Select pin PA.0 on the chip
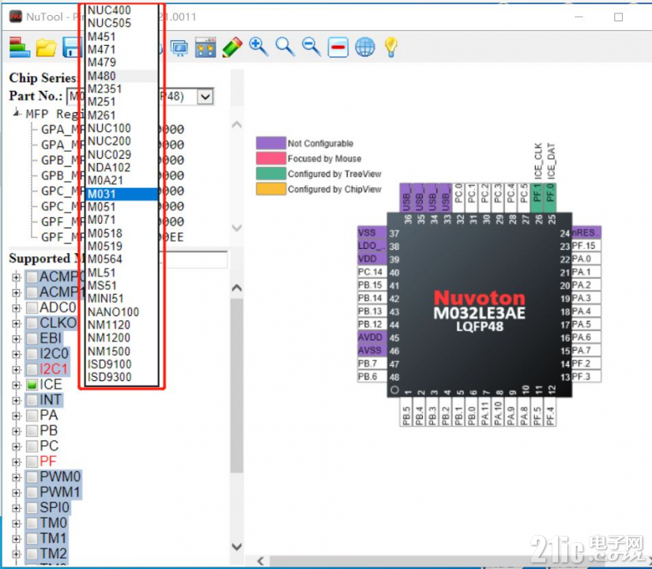Image resolution: width=652 pixels, height=569 pixels. coord(586,258)
